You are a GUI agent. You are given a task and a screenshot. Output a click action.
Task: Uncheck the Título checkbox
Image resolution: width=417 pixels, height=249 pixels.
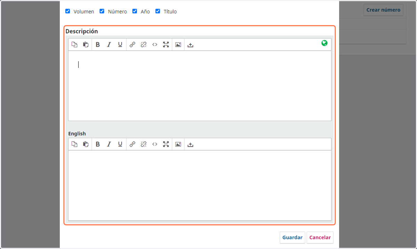(158, 11)
